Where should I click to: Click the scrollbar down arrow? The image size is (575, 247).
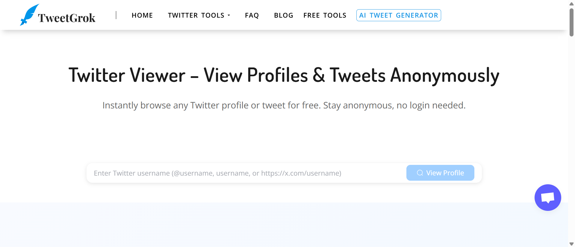coord(571,244)
